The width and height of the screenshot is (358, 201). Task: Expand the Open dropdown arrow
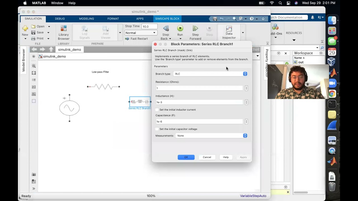coord(49,27)
